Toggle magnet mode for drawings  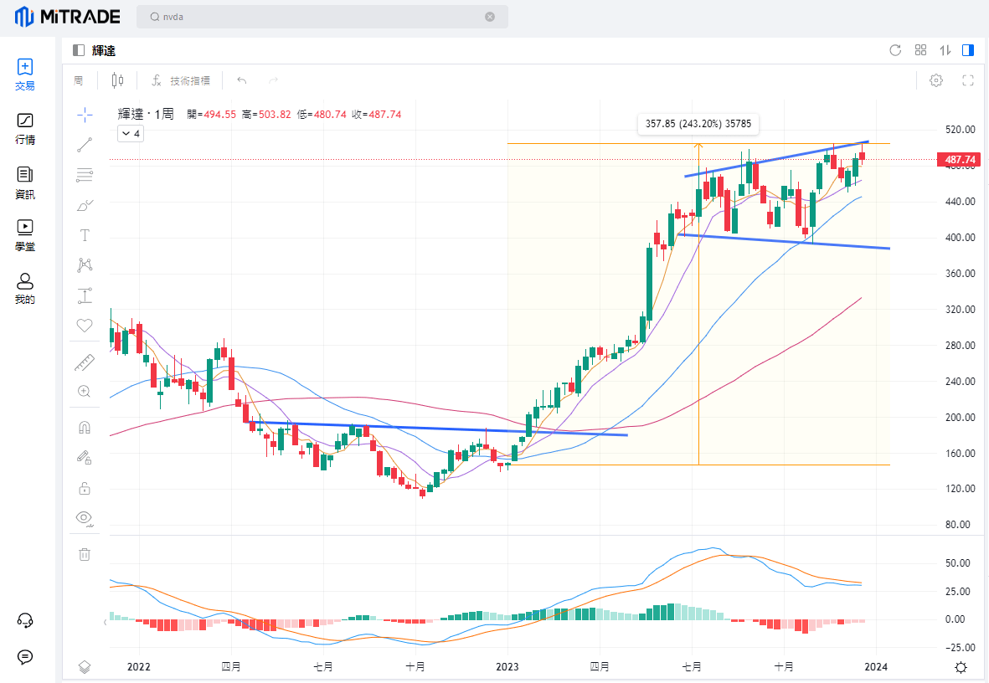pos(85,428)
